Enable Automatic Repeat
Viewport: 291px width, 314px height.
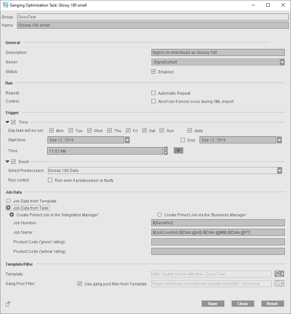tap(153, 93)
